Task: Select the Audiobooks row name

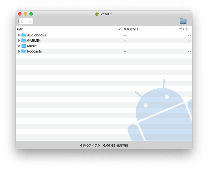Action: (37, 35)
